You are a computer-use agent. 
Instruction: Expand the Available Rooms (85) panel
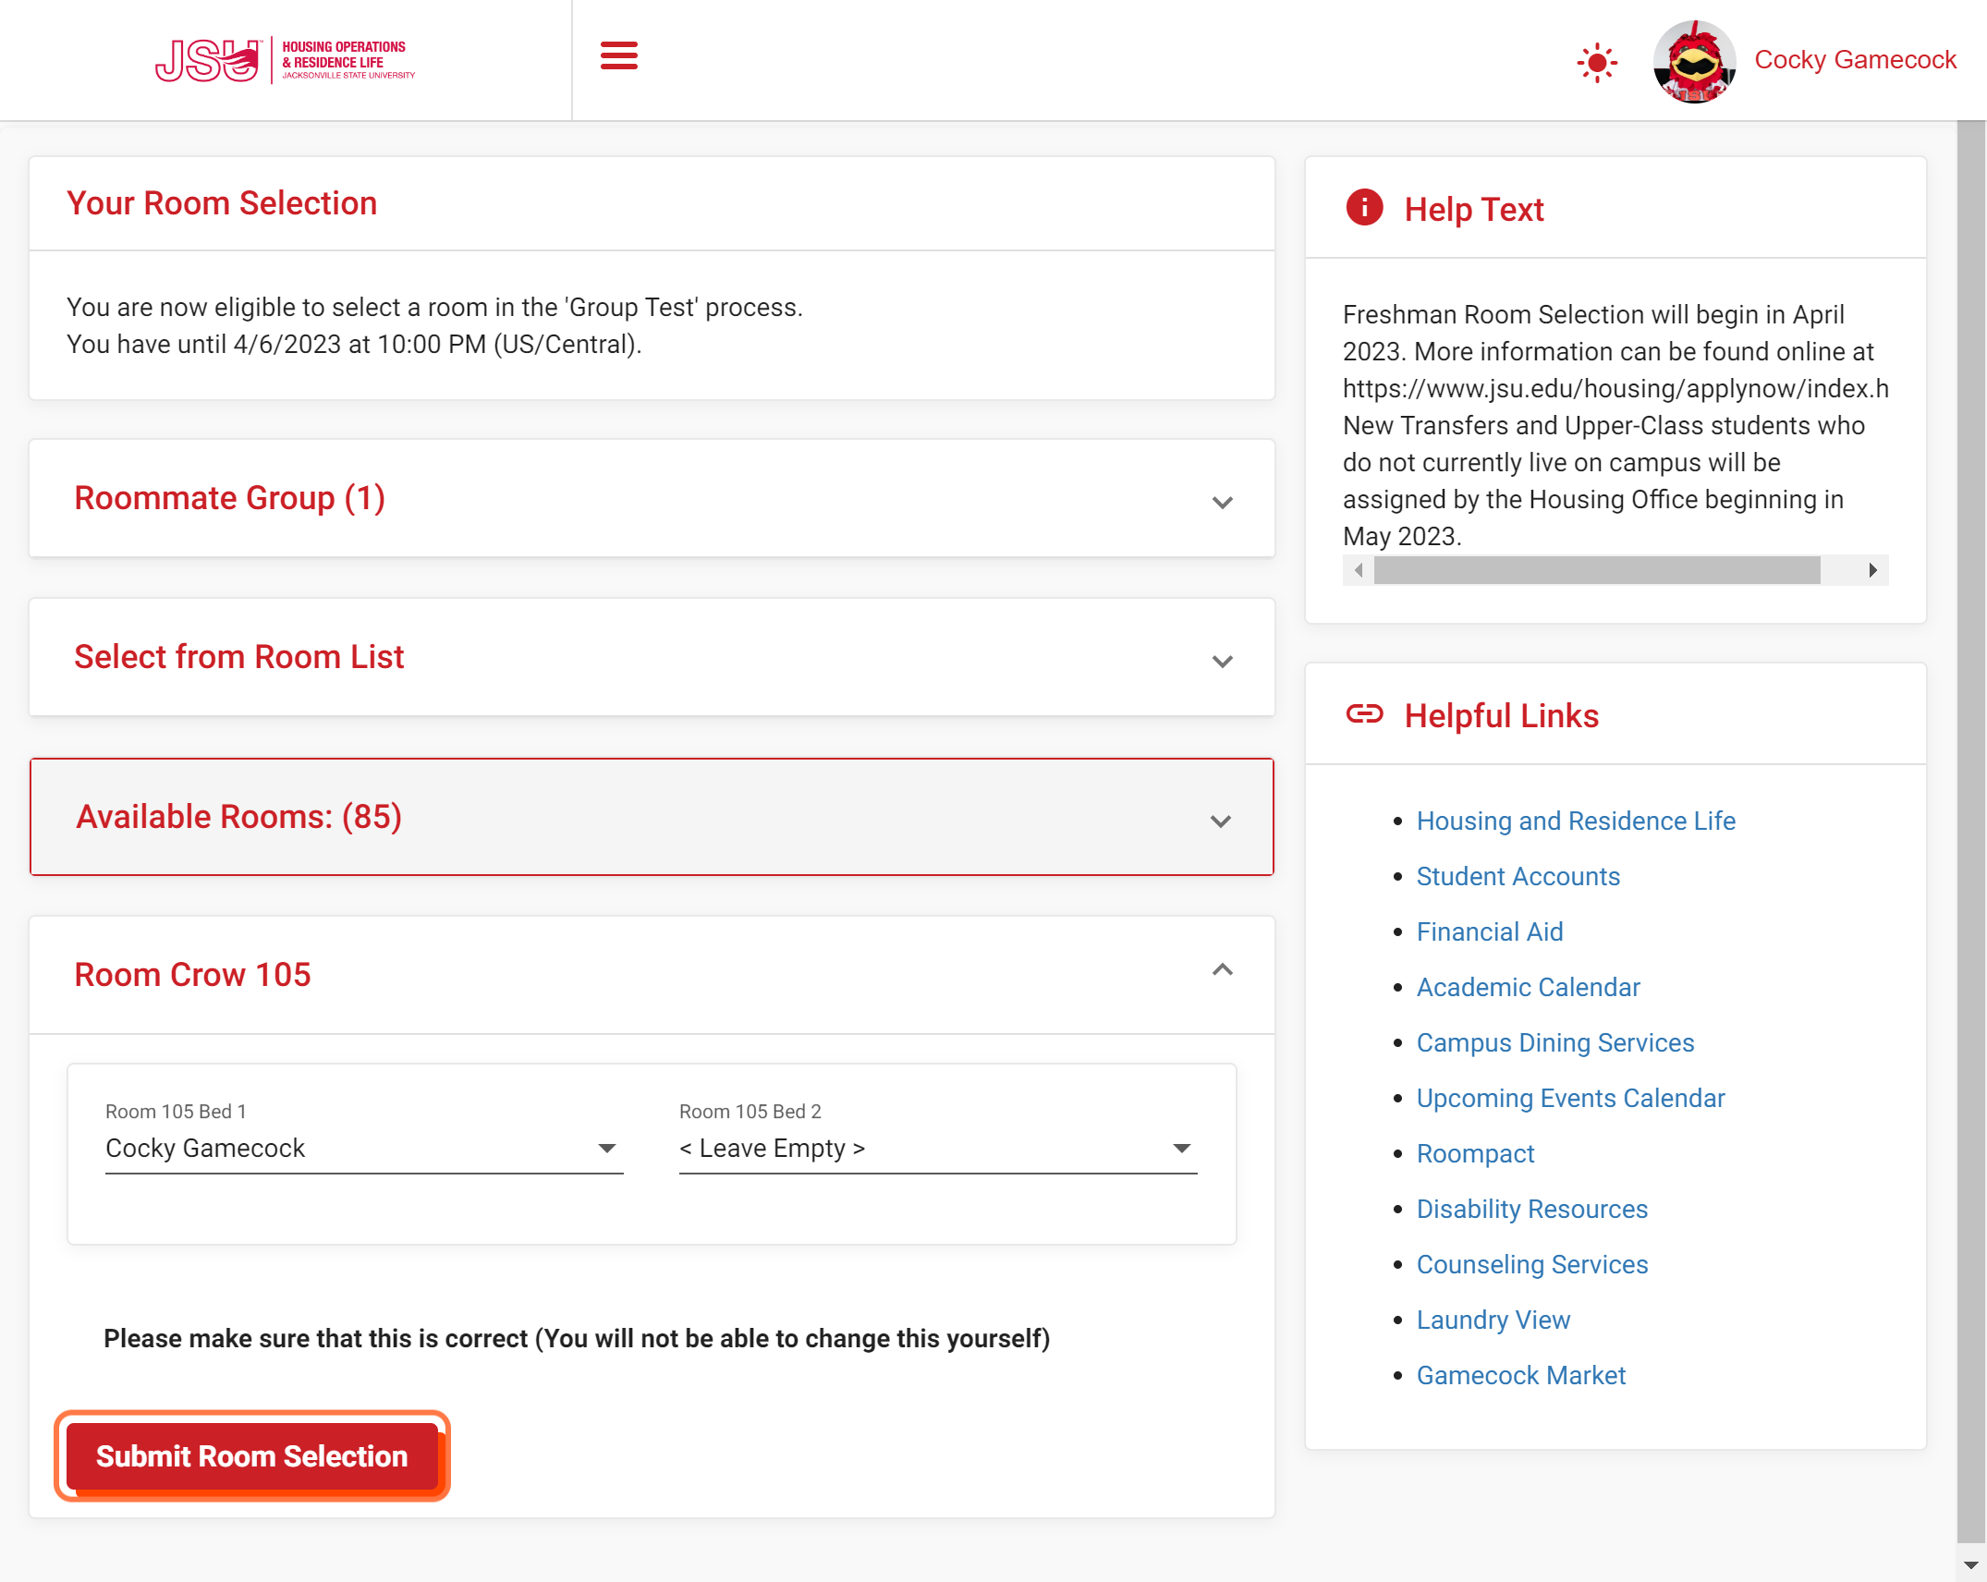click(652, 817)
